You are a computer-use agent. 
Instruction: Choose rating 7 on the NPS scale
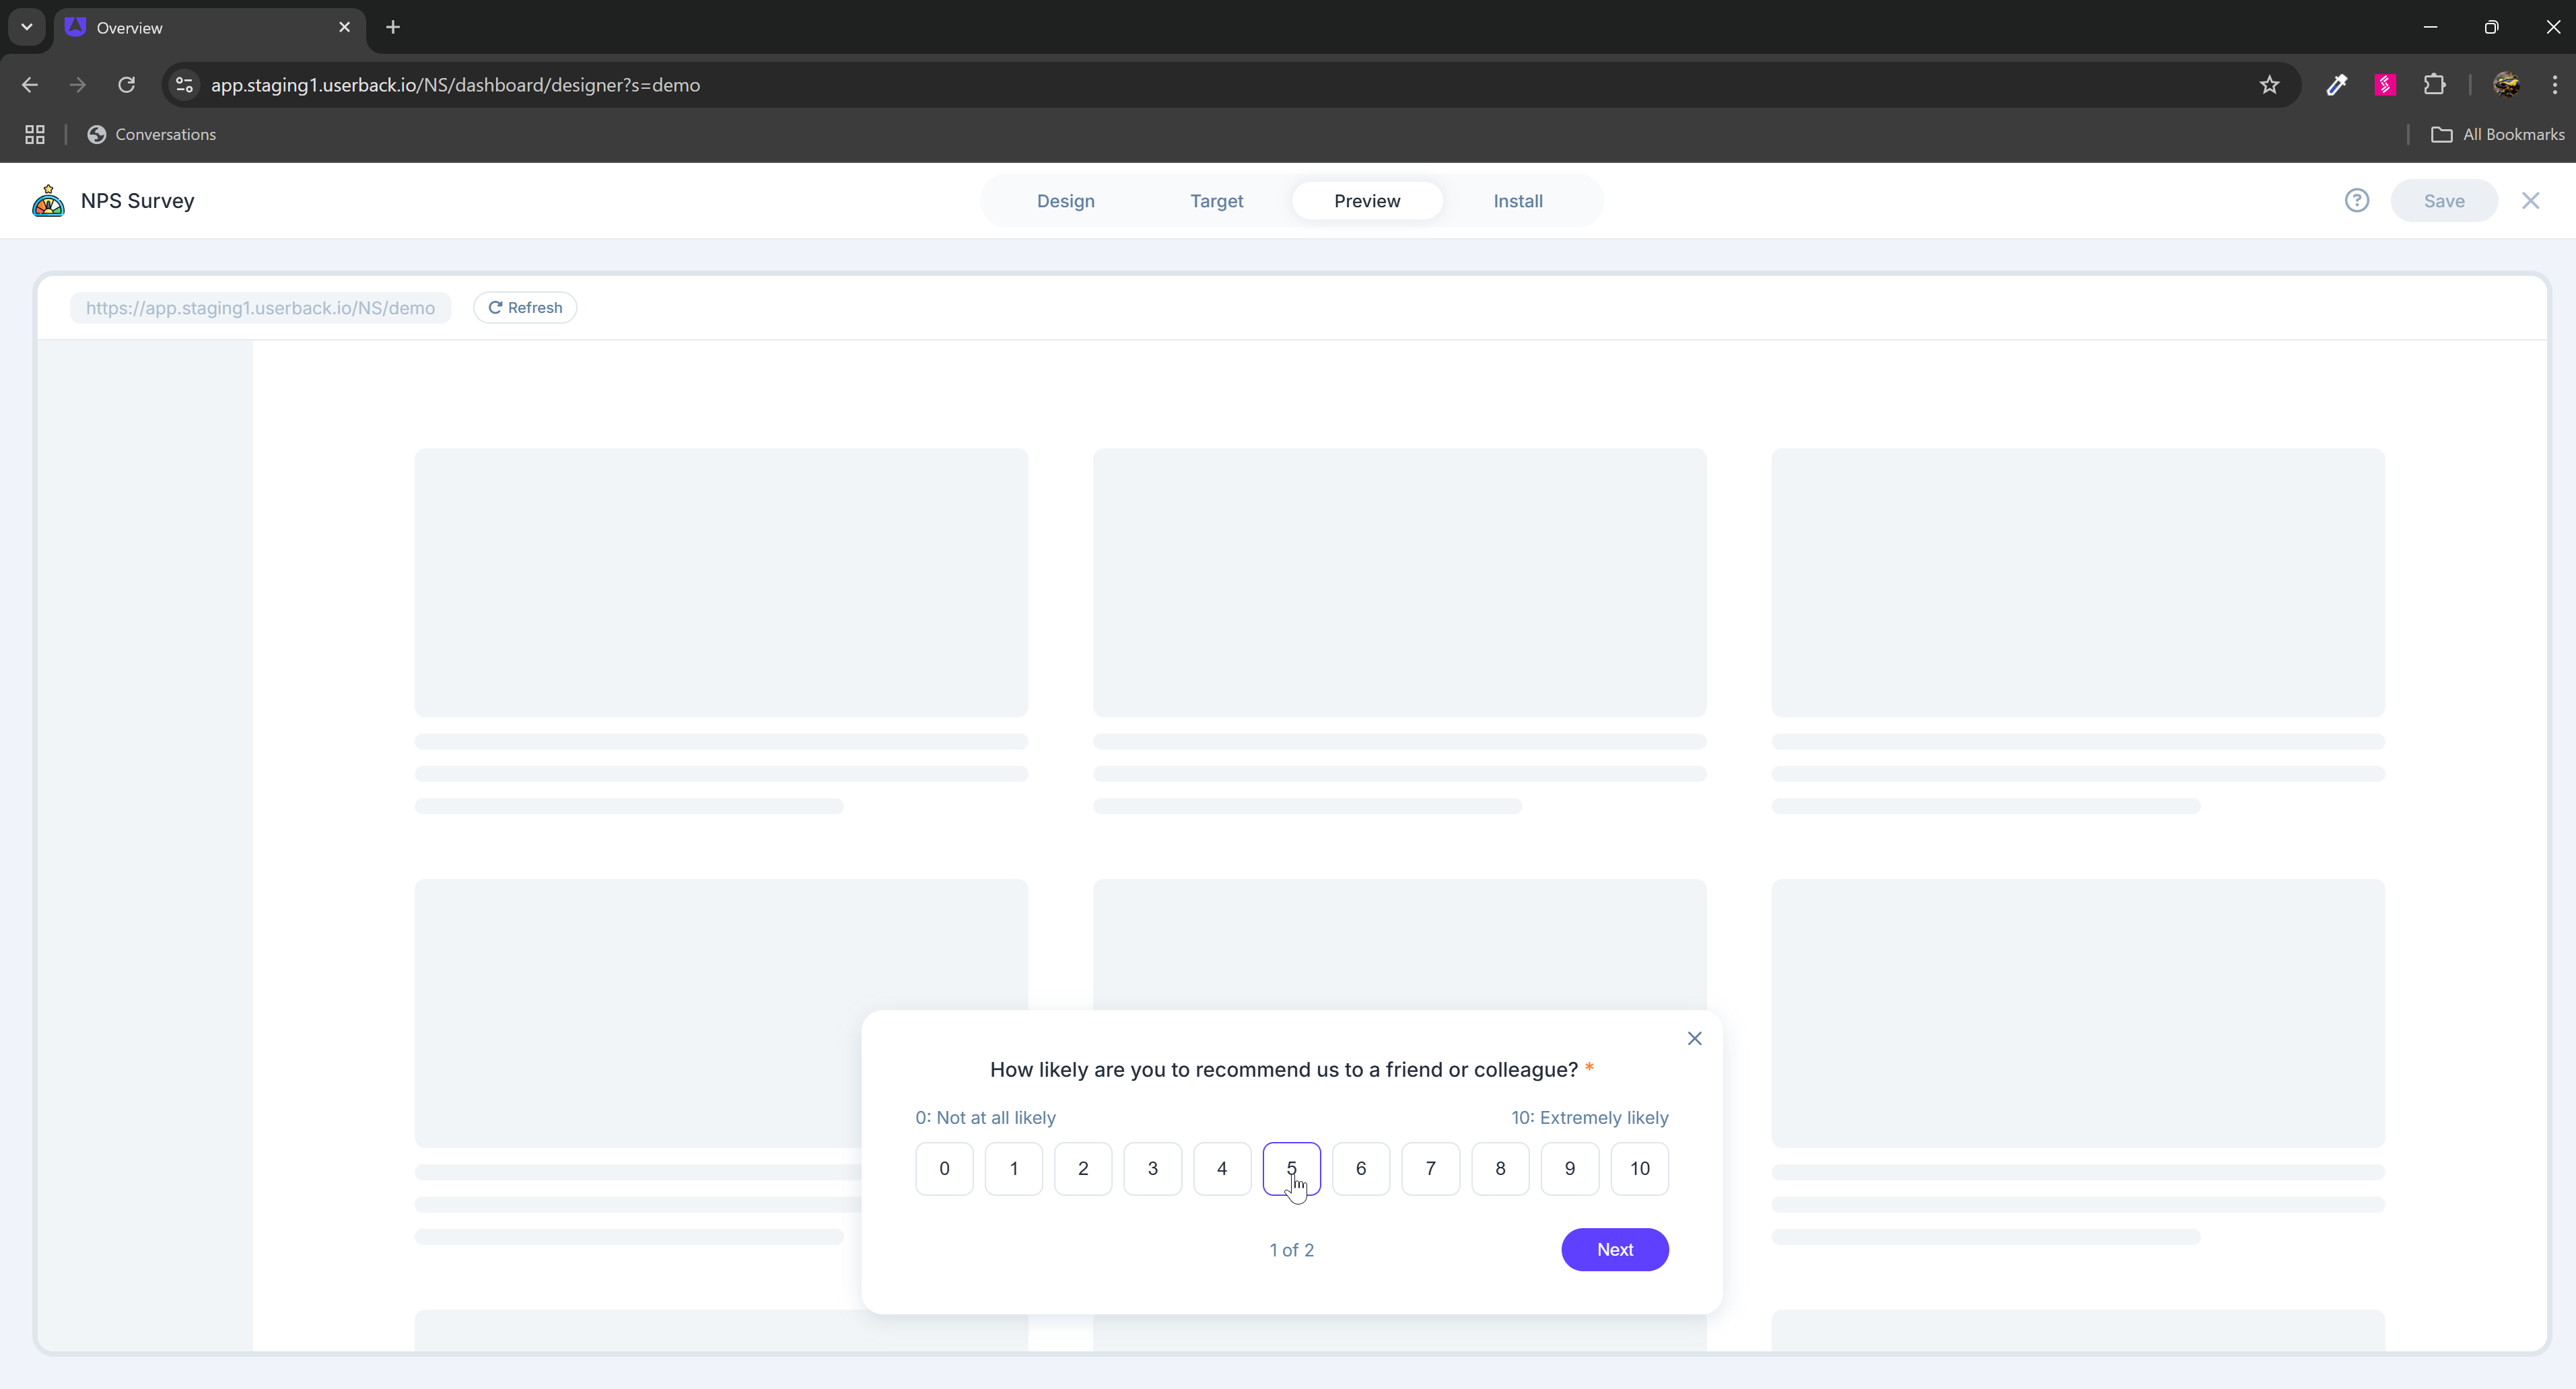click(1430, 1168)
